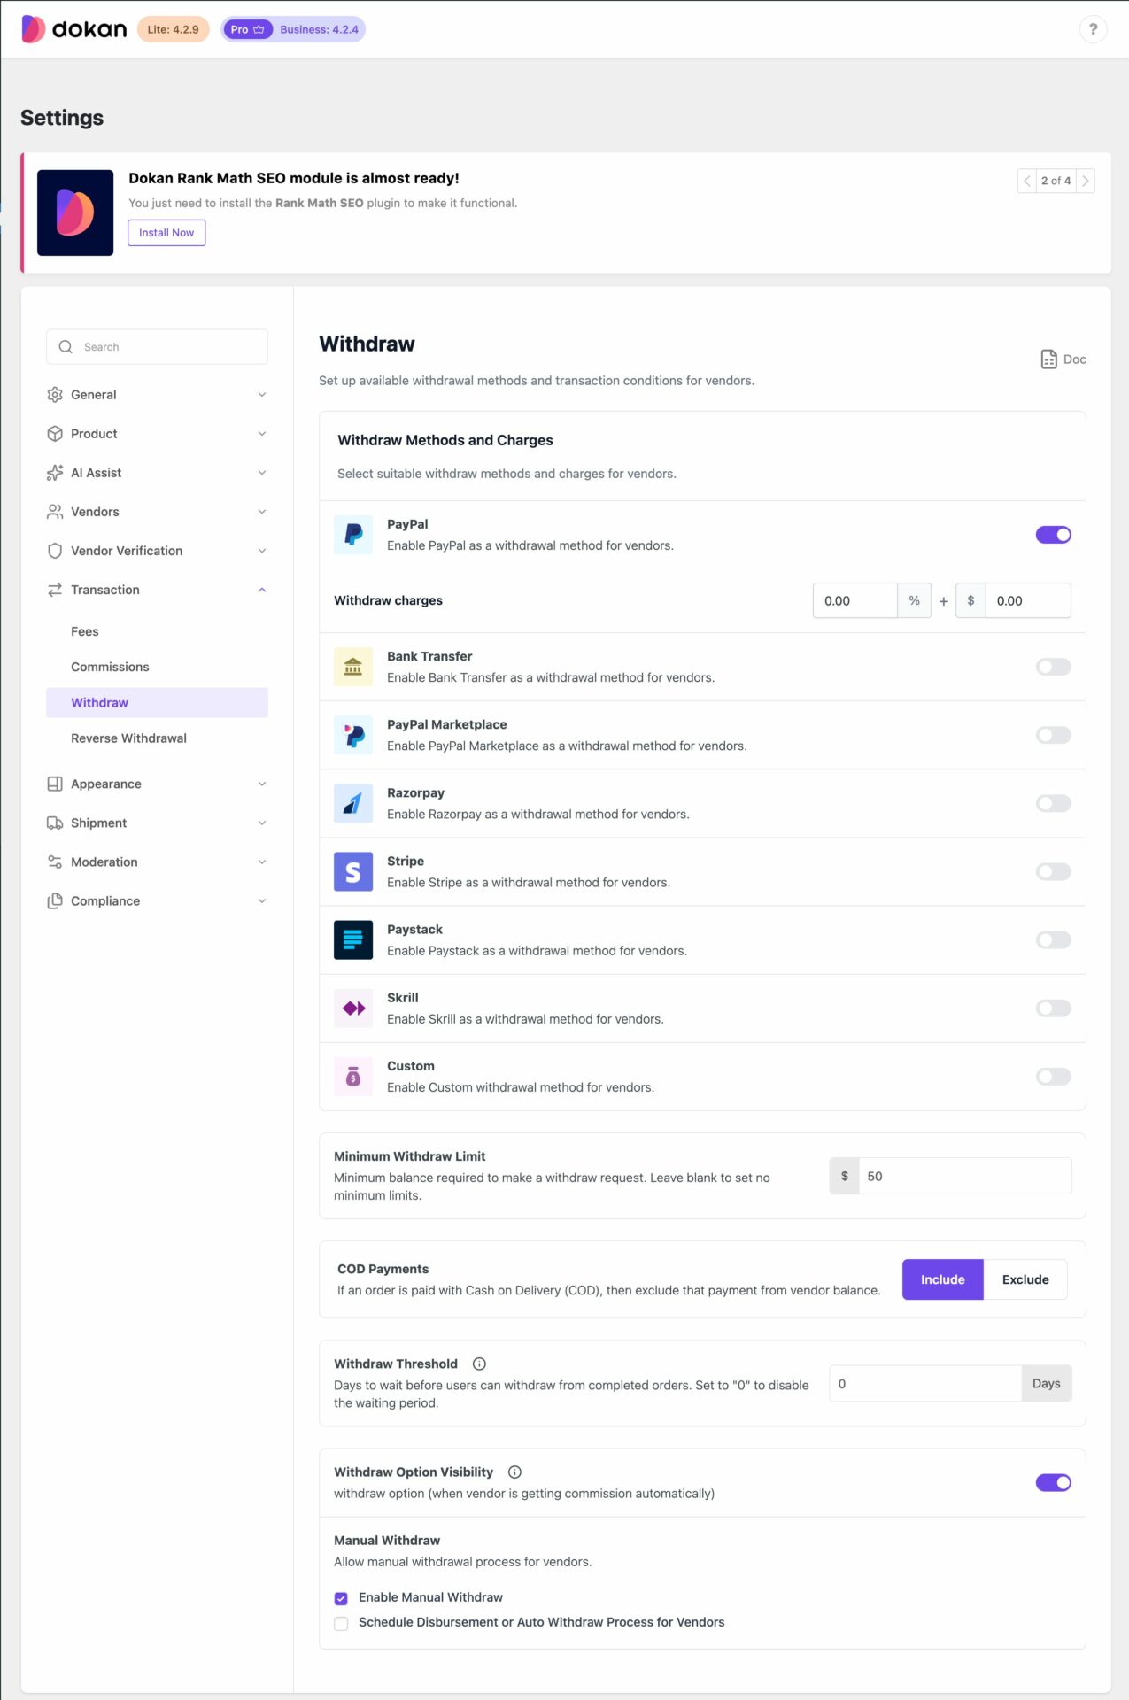Click the Razorpay logo icon

click(353, 803)
